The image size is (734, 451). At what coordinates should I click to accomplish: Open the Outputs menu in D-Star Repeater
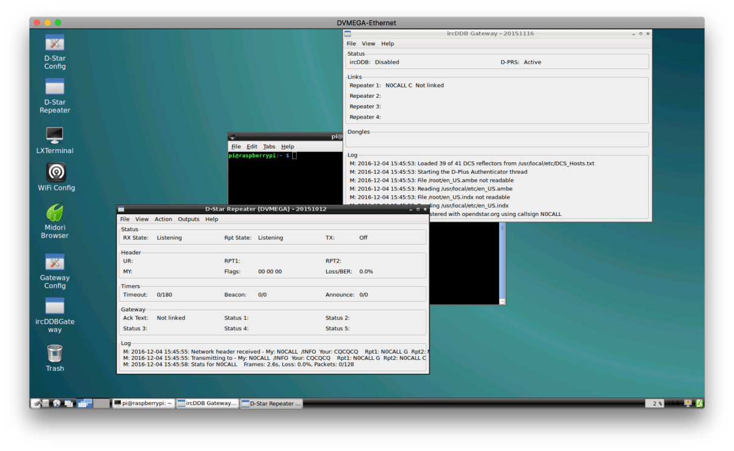188,218
